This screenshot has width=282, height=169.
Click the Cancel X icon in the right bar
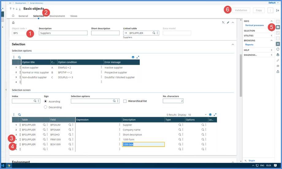tap(278, 44)
